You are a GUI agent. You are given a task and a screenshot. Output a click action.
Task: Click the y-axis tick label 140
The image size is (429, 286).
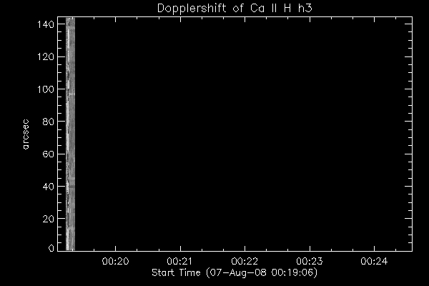point(46,24)
